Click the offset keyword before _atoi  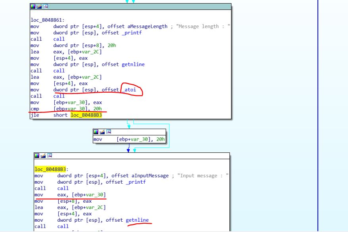point(110,90)
